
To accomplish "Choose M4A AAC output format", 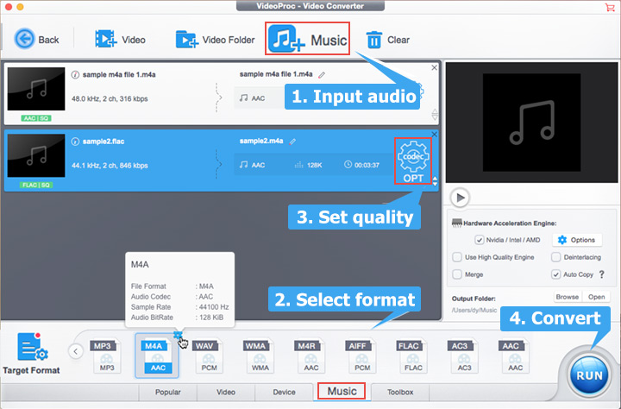I will click(x=157, y=356).
